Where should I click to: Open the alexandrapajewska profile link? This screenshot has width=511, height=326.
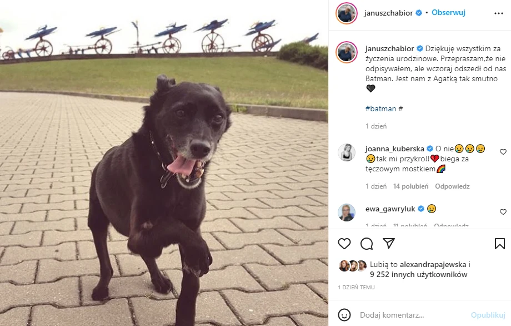click(433, 264)
